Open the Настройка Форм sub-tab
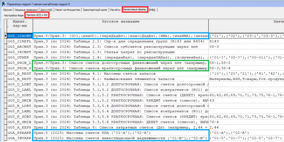The image size is (284, 142). [13, 16]
